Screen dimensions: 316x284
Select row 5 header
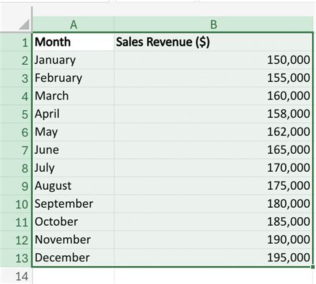pos(16,114)
